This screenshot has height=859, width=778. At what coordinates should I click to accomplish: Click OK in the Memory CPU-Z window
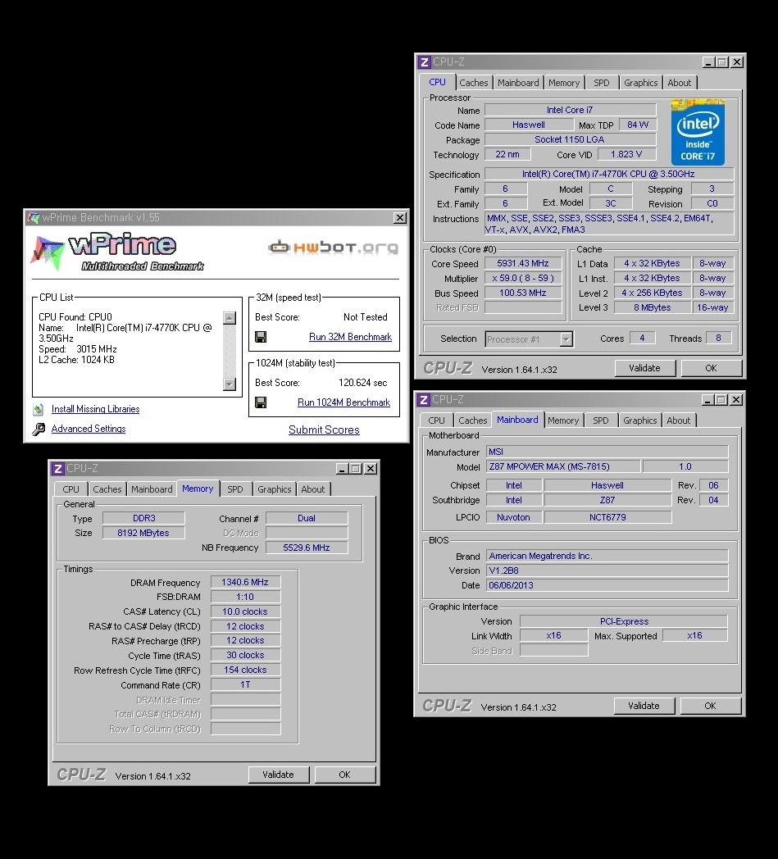point(344,775)
